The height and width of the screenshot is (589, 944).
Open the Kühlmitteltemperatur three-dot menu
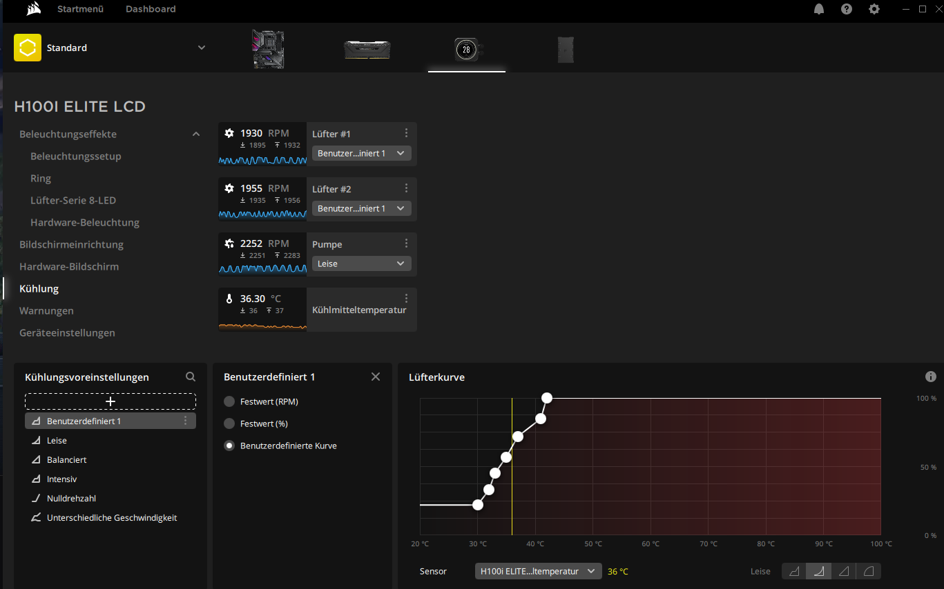[x=406, y=299]
